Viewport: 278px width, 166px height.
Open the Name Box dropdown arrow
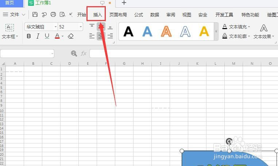[x=52, y=54]
